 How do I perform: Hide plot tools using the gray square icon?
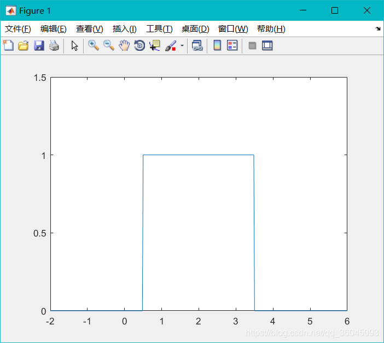point(252,46)
